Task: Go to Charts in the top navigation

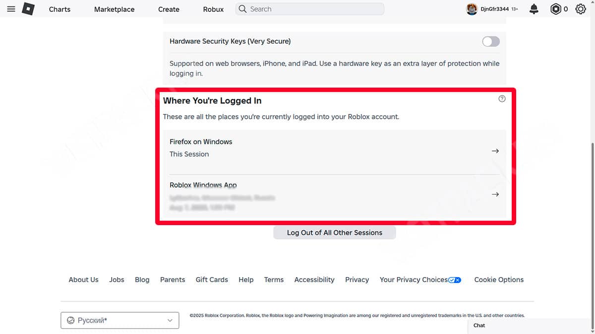Action: [x=59, y=9]
